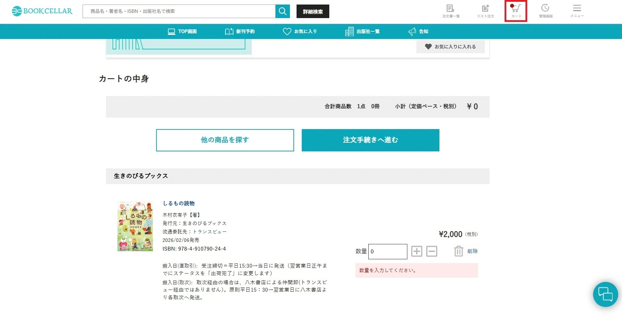Click the magnifier search button
The height and width of the screenshot is (316, 622).
[283, 11]
